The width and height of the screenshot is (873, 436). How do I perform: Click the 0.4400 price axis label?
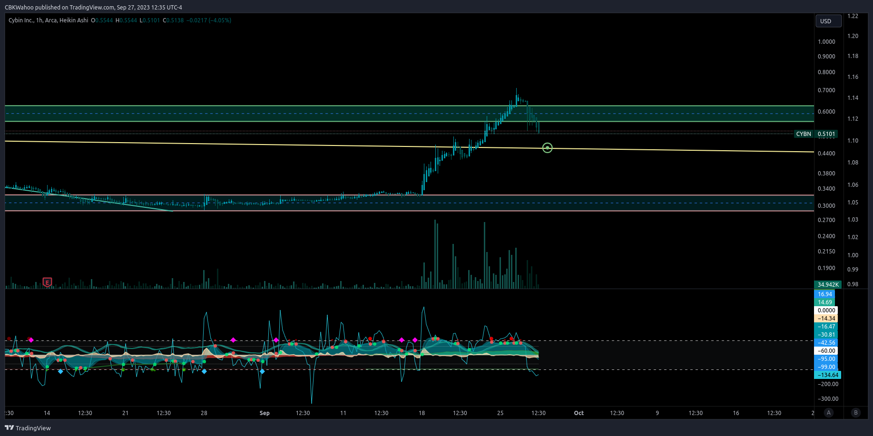[x=826, y=154]
